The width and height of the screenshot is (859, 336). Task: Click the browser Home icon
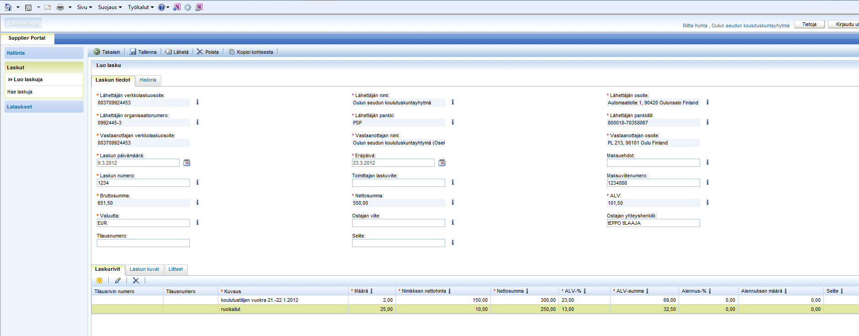pyautogui.click(x=8, y=7)
